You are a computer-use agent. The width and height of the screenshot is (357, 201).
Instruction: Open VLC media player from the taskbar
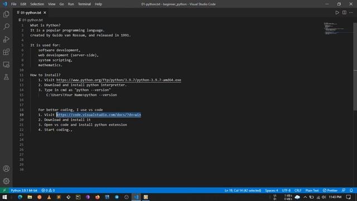coord(49,197)
